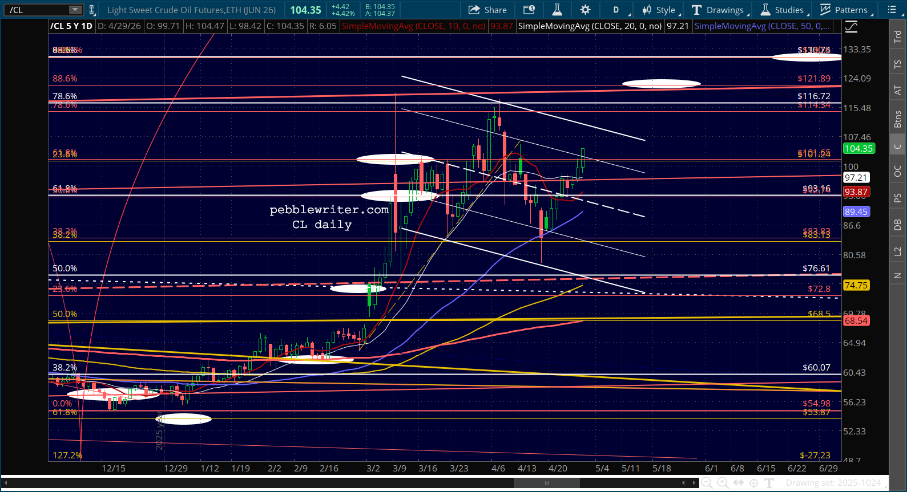Click the SimpleMovingAvg (CLOSE, 20) study label
This screenshot has height=492, width=907.
pyautogui.click(x=590, y=26)
